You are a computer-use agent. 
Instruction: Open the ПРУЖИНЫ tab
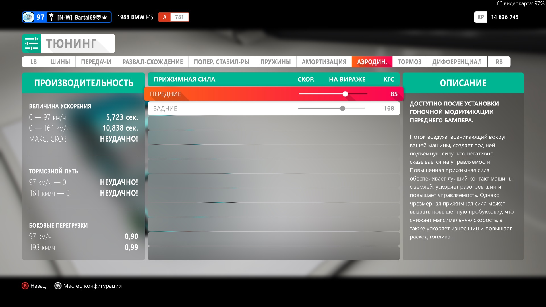click(x=275, y=62)
